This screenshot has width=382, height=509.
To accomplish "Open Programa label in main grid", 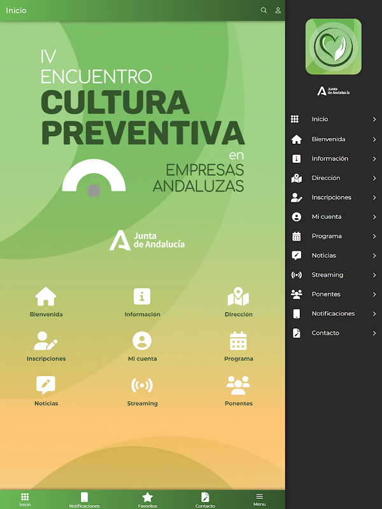I will pyautogui.click(x=238, y=359).
